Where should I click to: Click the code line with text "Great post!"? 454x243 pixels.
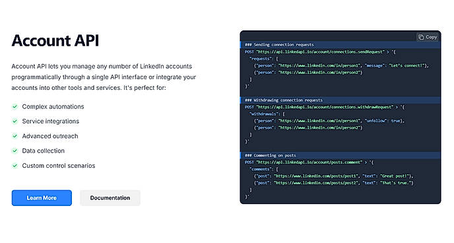[x=333, y=176]
